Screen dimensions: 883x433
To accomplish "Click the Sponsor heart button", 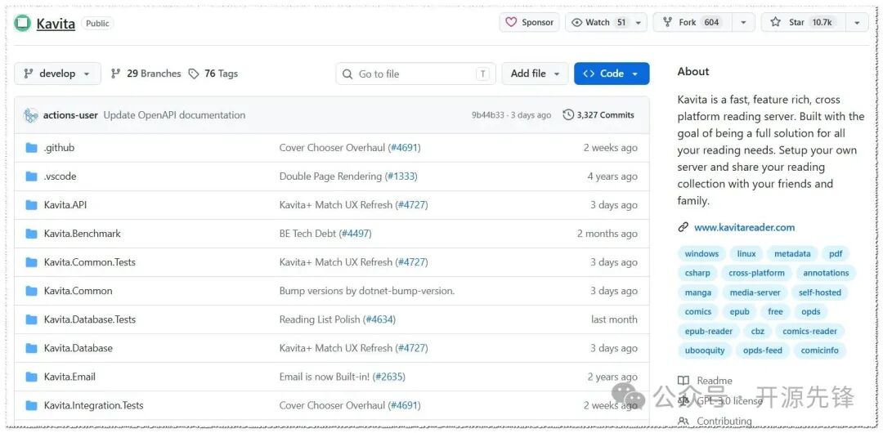I will [x=529, y=23].
